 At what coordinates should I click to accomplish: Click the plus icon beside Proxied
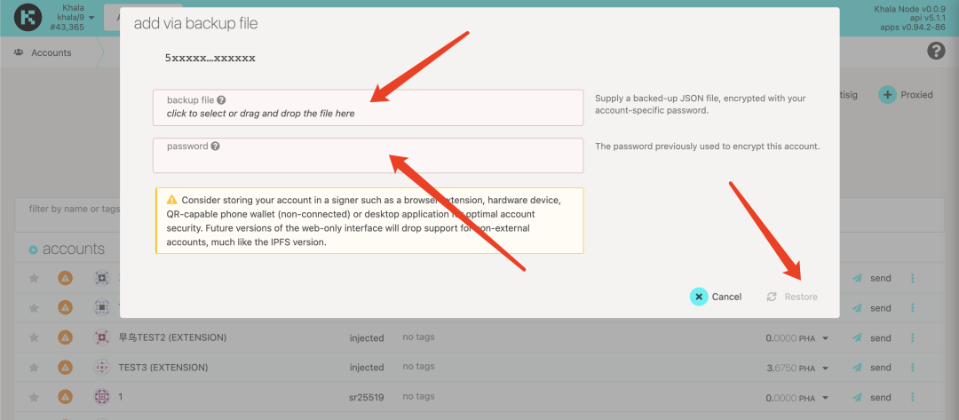click(887, 94)
